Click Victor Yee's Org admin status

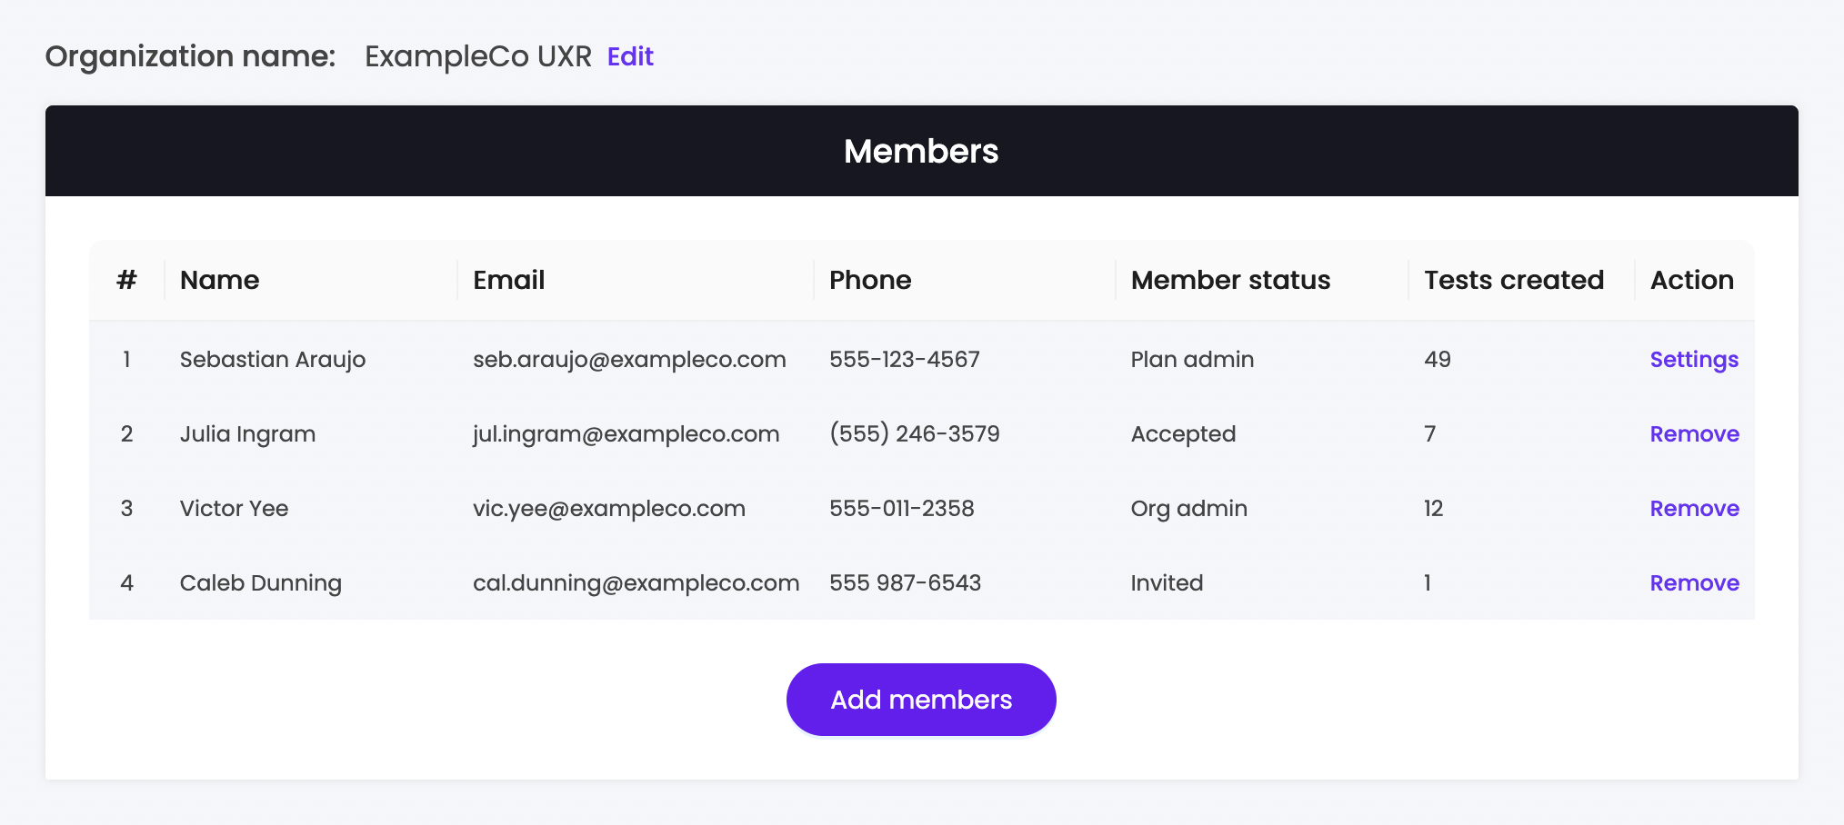click(1188, 509)
